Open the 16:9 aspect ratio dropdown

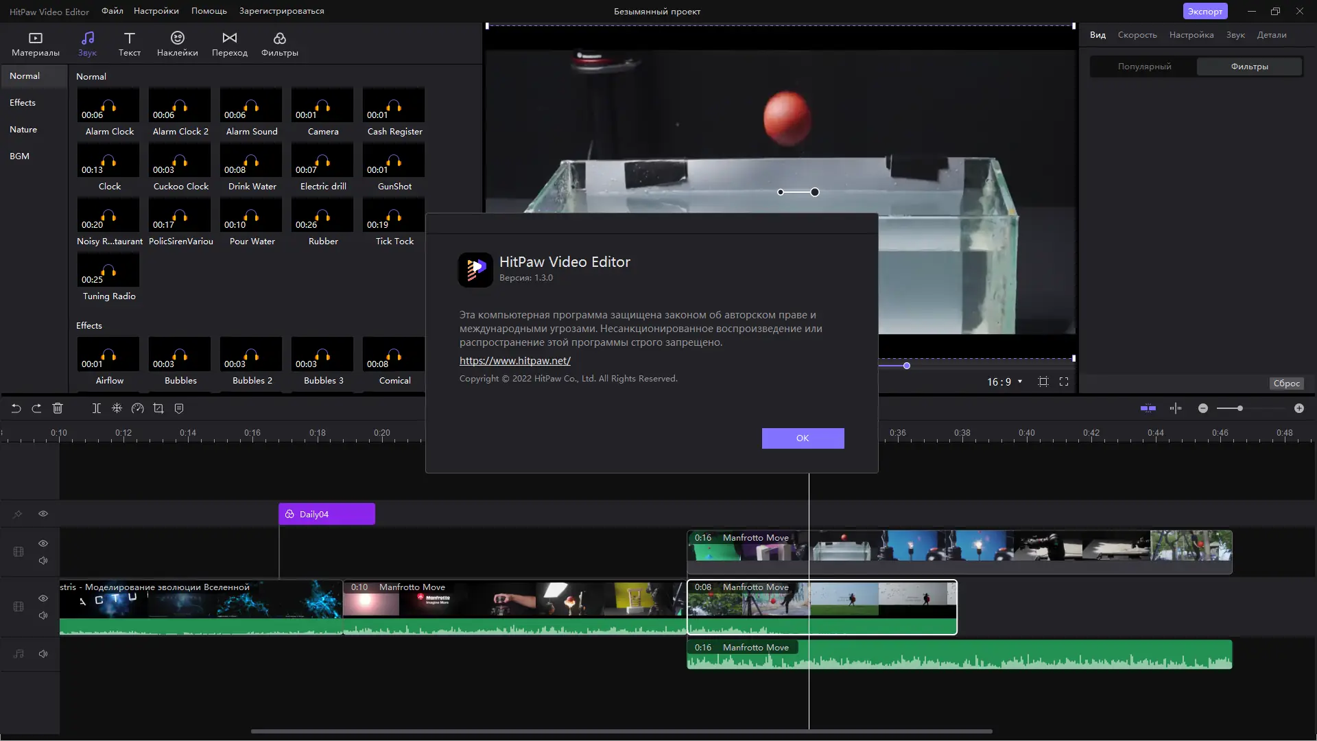1005,381
